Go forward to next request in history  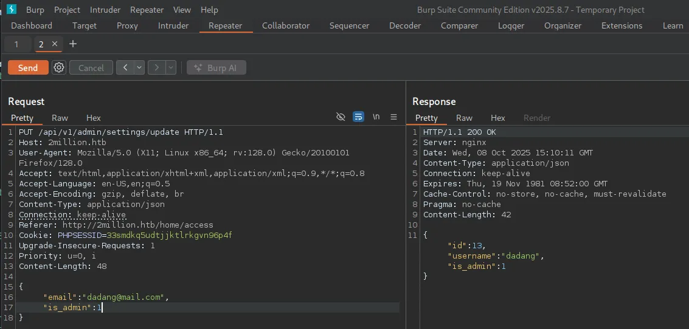coord(157,68)
